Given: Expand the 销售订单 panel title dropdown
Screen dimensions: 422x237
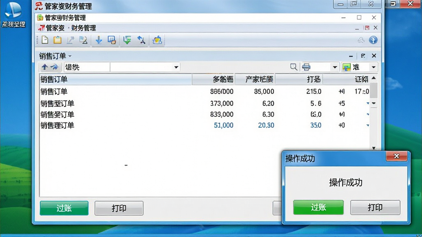Looking at the screenshot, I should point(70,56).
